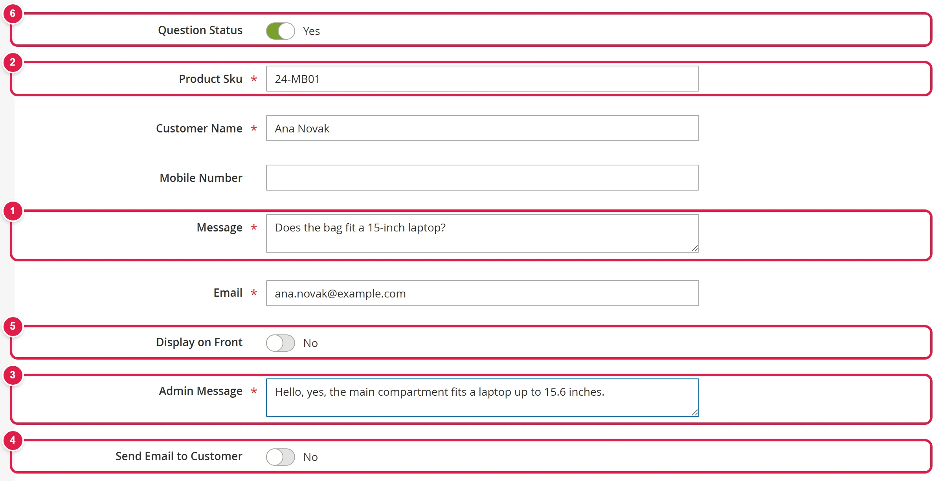Click the Admin Message label

coord(200,391)
